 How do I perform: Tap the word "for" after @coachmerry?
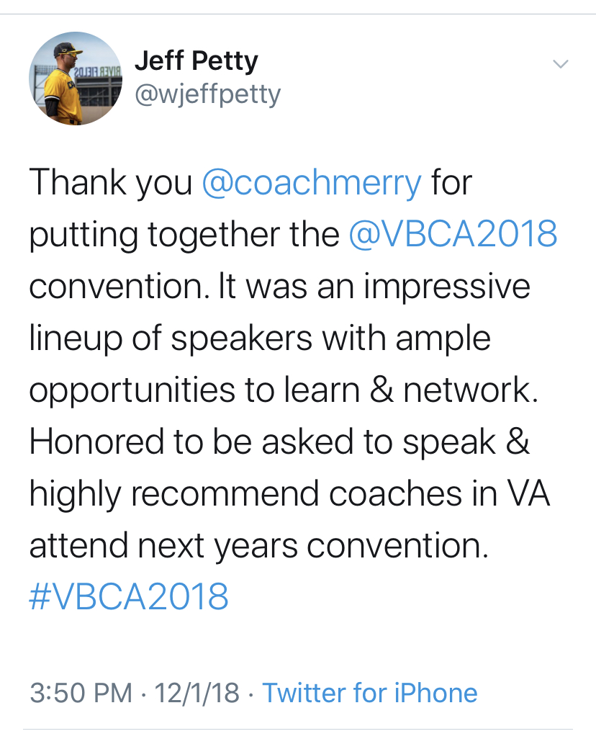[451, 183]
